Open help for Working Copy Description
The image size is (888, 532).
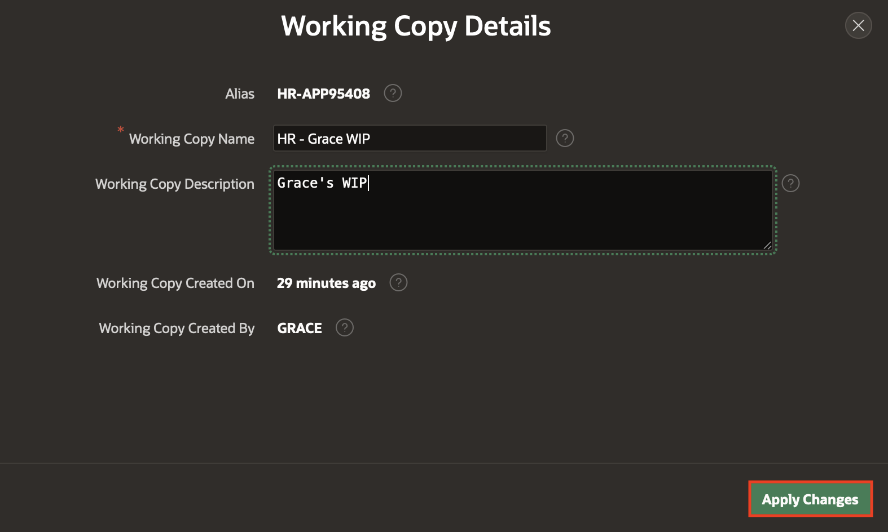tap(790, 183)
